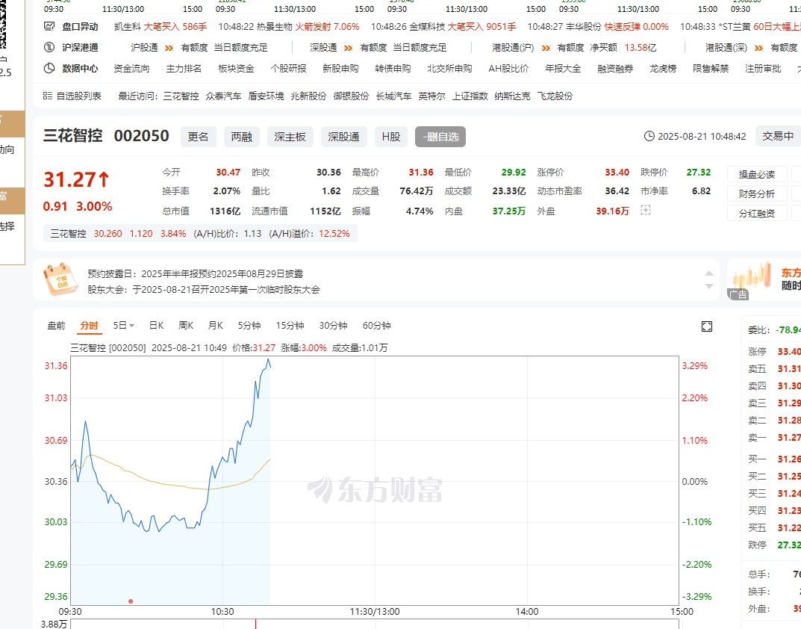Open the 主力排名 link
The width and height of the screenshot is (801, 629).
click(184, 68)
